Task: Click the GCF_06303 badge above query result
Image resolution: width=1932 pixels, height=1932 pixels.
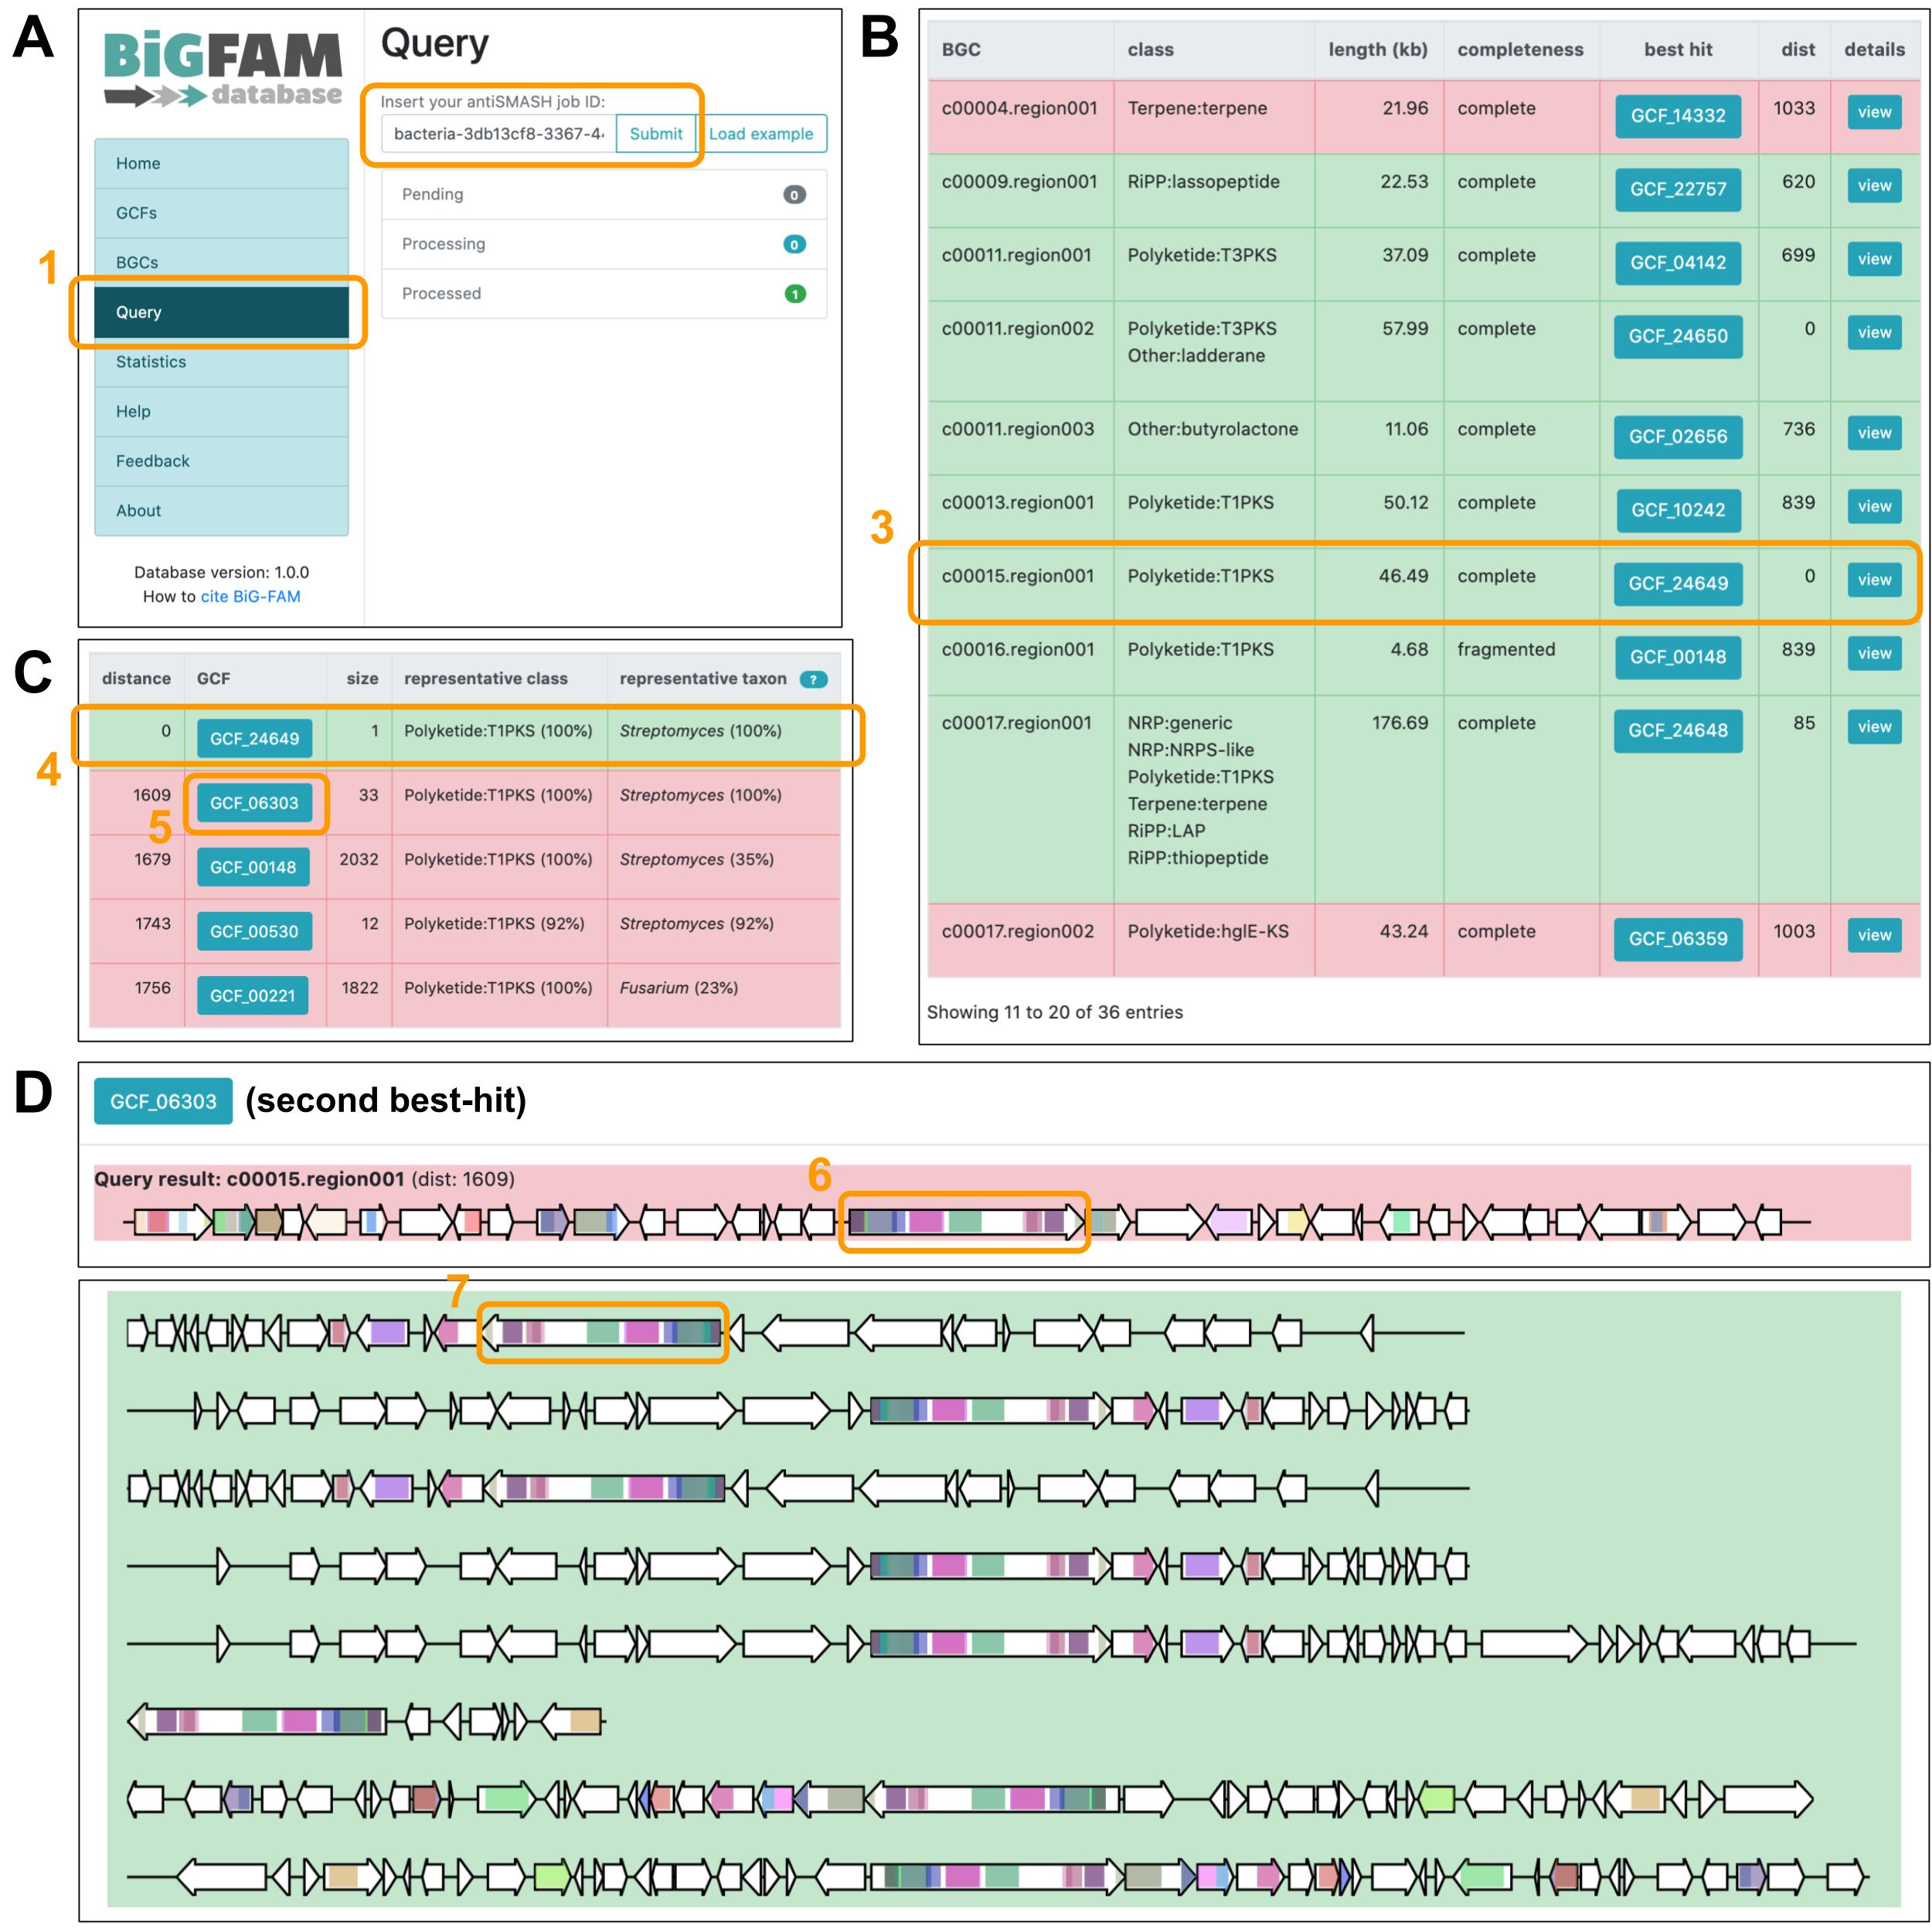Action: pyautogui.click(x=163, y=1101)
